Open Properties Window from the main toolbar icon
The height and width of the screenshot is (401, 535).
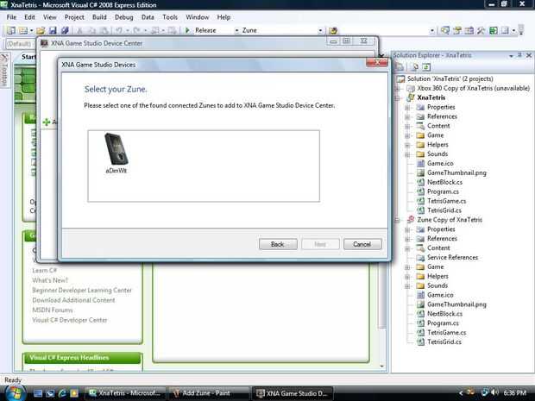[x=457, y=30]
